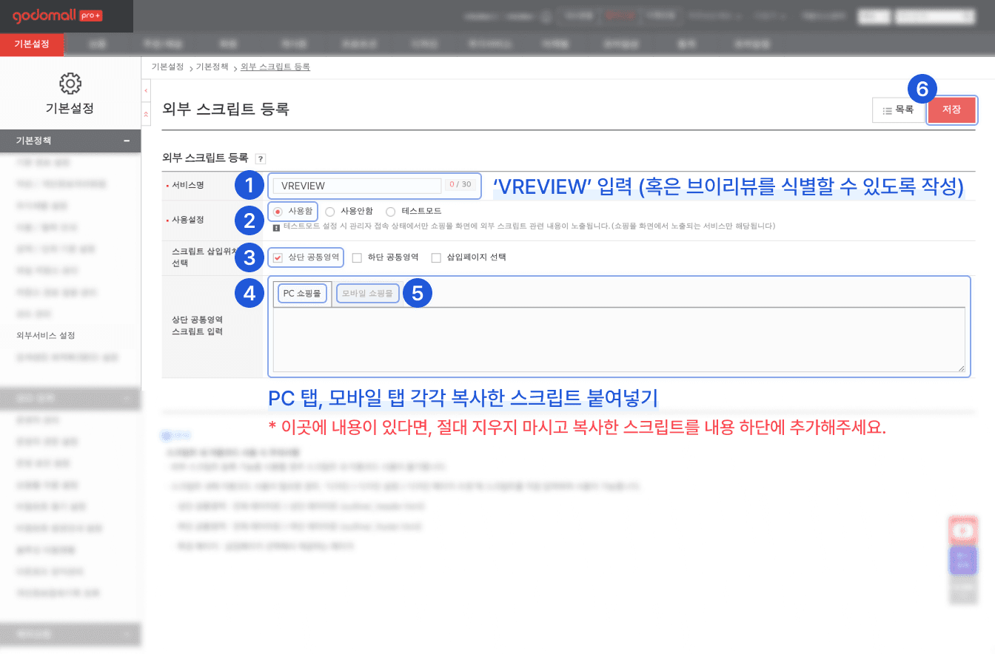Viewport: 995px width, 654px height.
Task: Open help via the question mark icon
Action: pyautogui.click(x=259, y=158)
